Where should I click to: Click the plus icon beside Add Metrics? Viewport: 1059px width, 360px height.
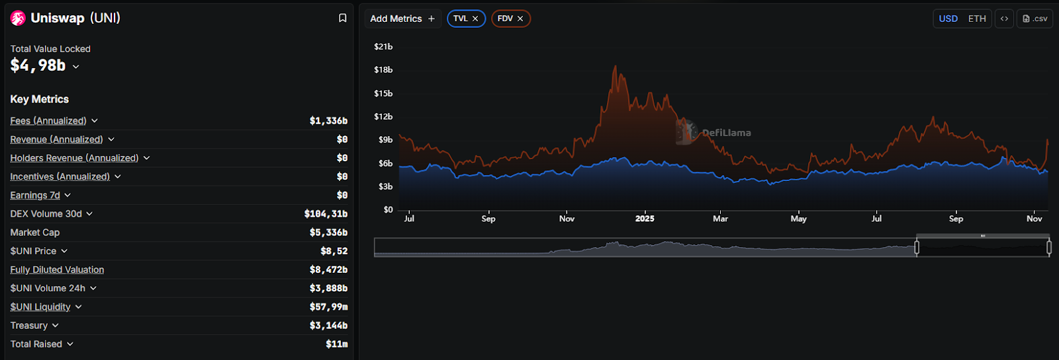[432, 18]
